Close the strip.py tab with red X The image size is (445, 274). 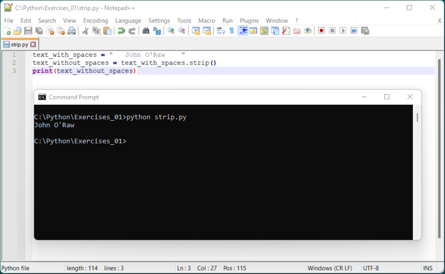33,44
